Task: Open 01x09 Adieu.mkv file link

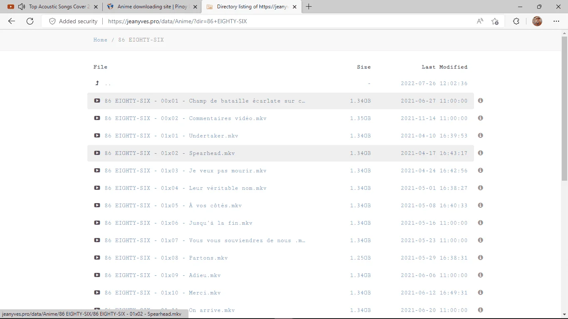Action: pyautogui.click(x=163, y=275)
